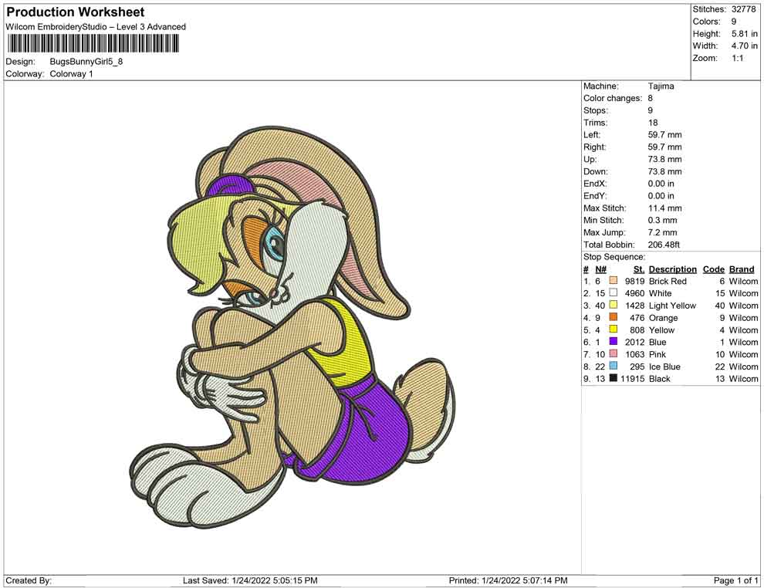
Task: Click the St. column header
Action: pyautogui.click(x=639, y=269)
